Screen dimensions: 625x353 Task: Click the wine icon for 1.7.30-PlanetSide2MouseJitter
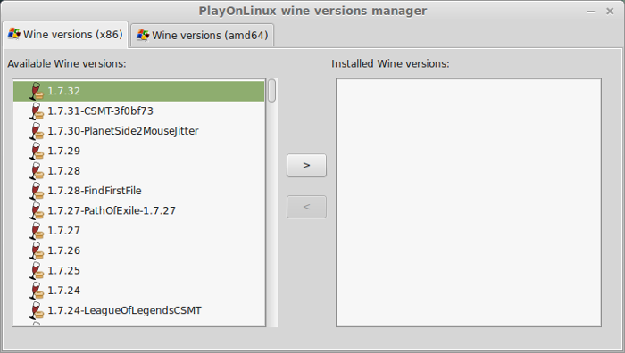point(37,131)
